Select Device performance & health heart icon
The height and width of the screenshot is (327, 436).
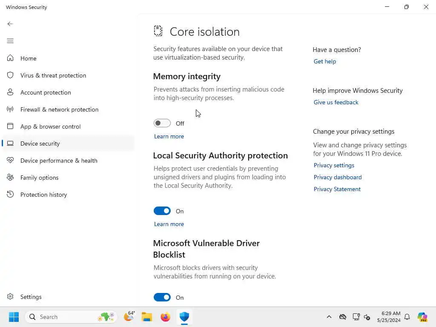click(10, 161)
